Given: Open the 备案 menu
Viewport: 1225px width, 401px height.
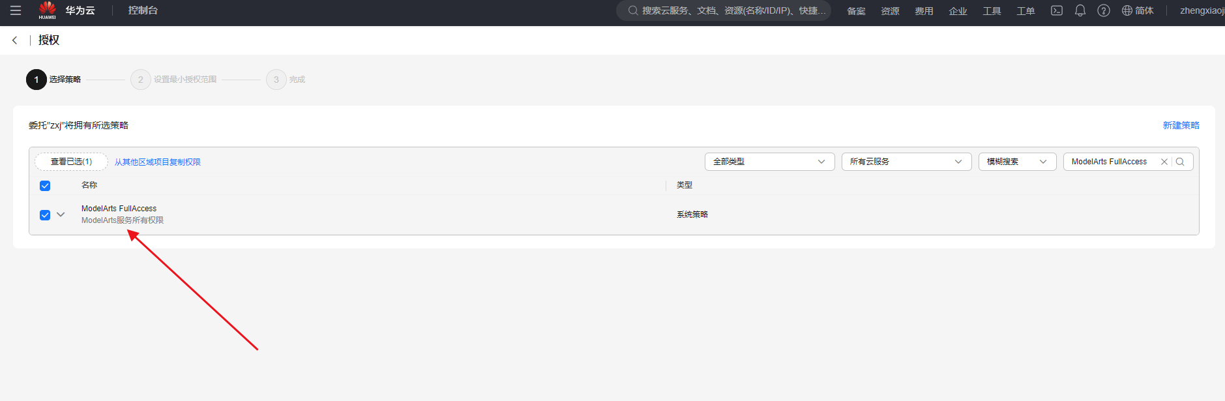Looking at the screenshot, I should (856, 11).
